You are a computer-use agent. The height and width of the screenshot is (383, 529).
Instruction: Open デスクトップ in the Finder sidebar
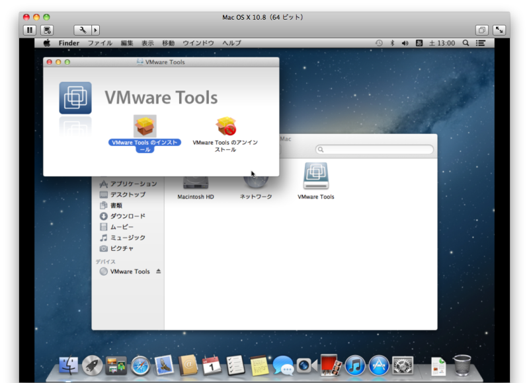pos(123,195)
